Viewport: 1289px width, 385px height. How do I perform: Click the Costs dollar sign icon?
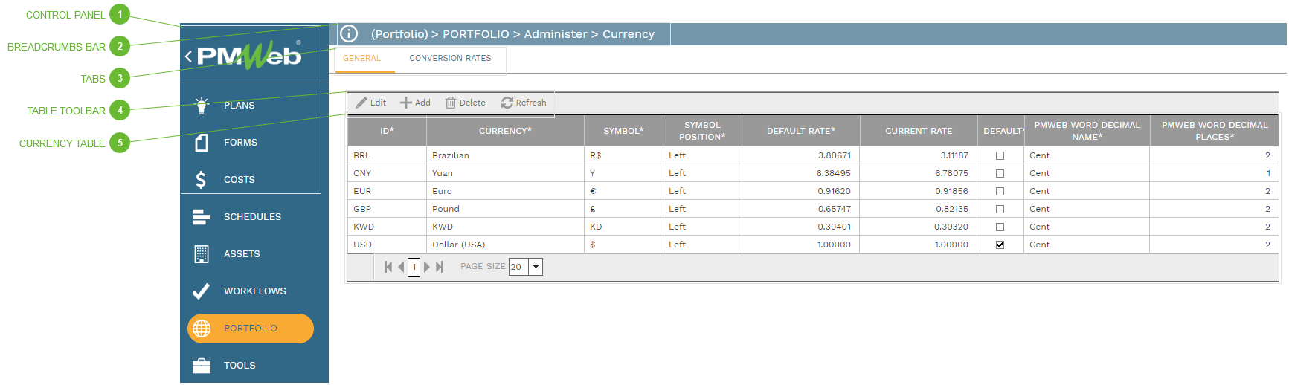[x=201, y=180]
